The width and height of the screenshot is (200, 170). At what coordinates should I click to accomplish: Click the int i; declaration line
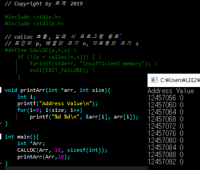[x=26, y=97]
